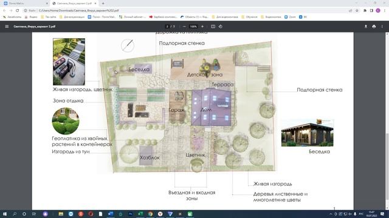Open the taskbar volume control
The image size is (389, 218).
(x=350, y=214)
